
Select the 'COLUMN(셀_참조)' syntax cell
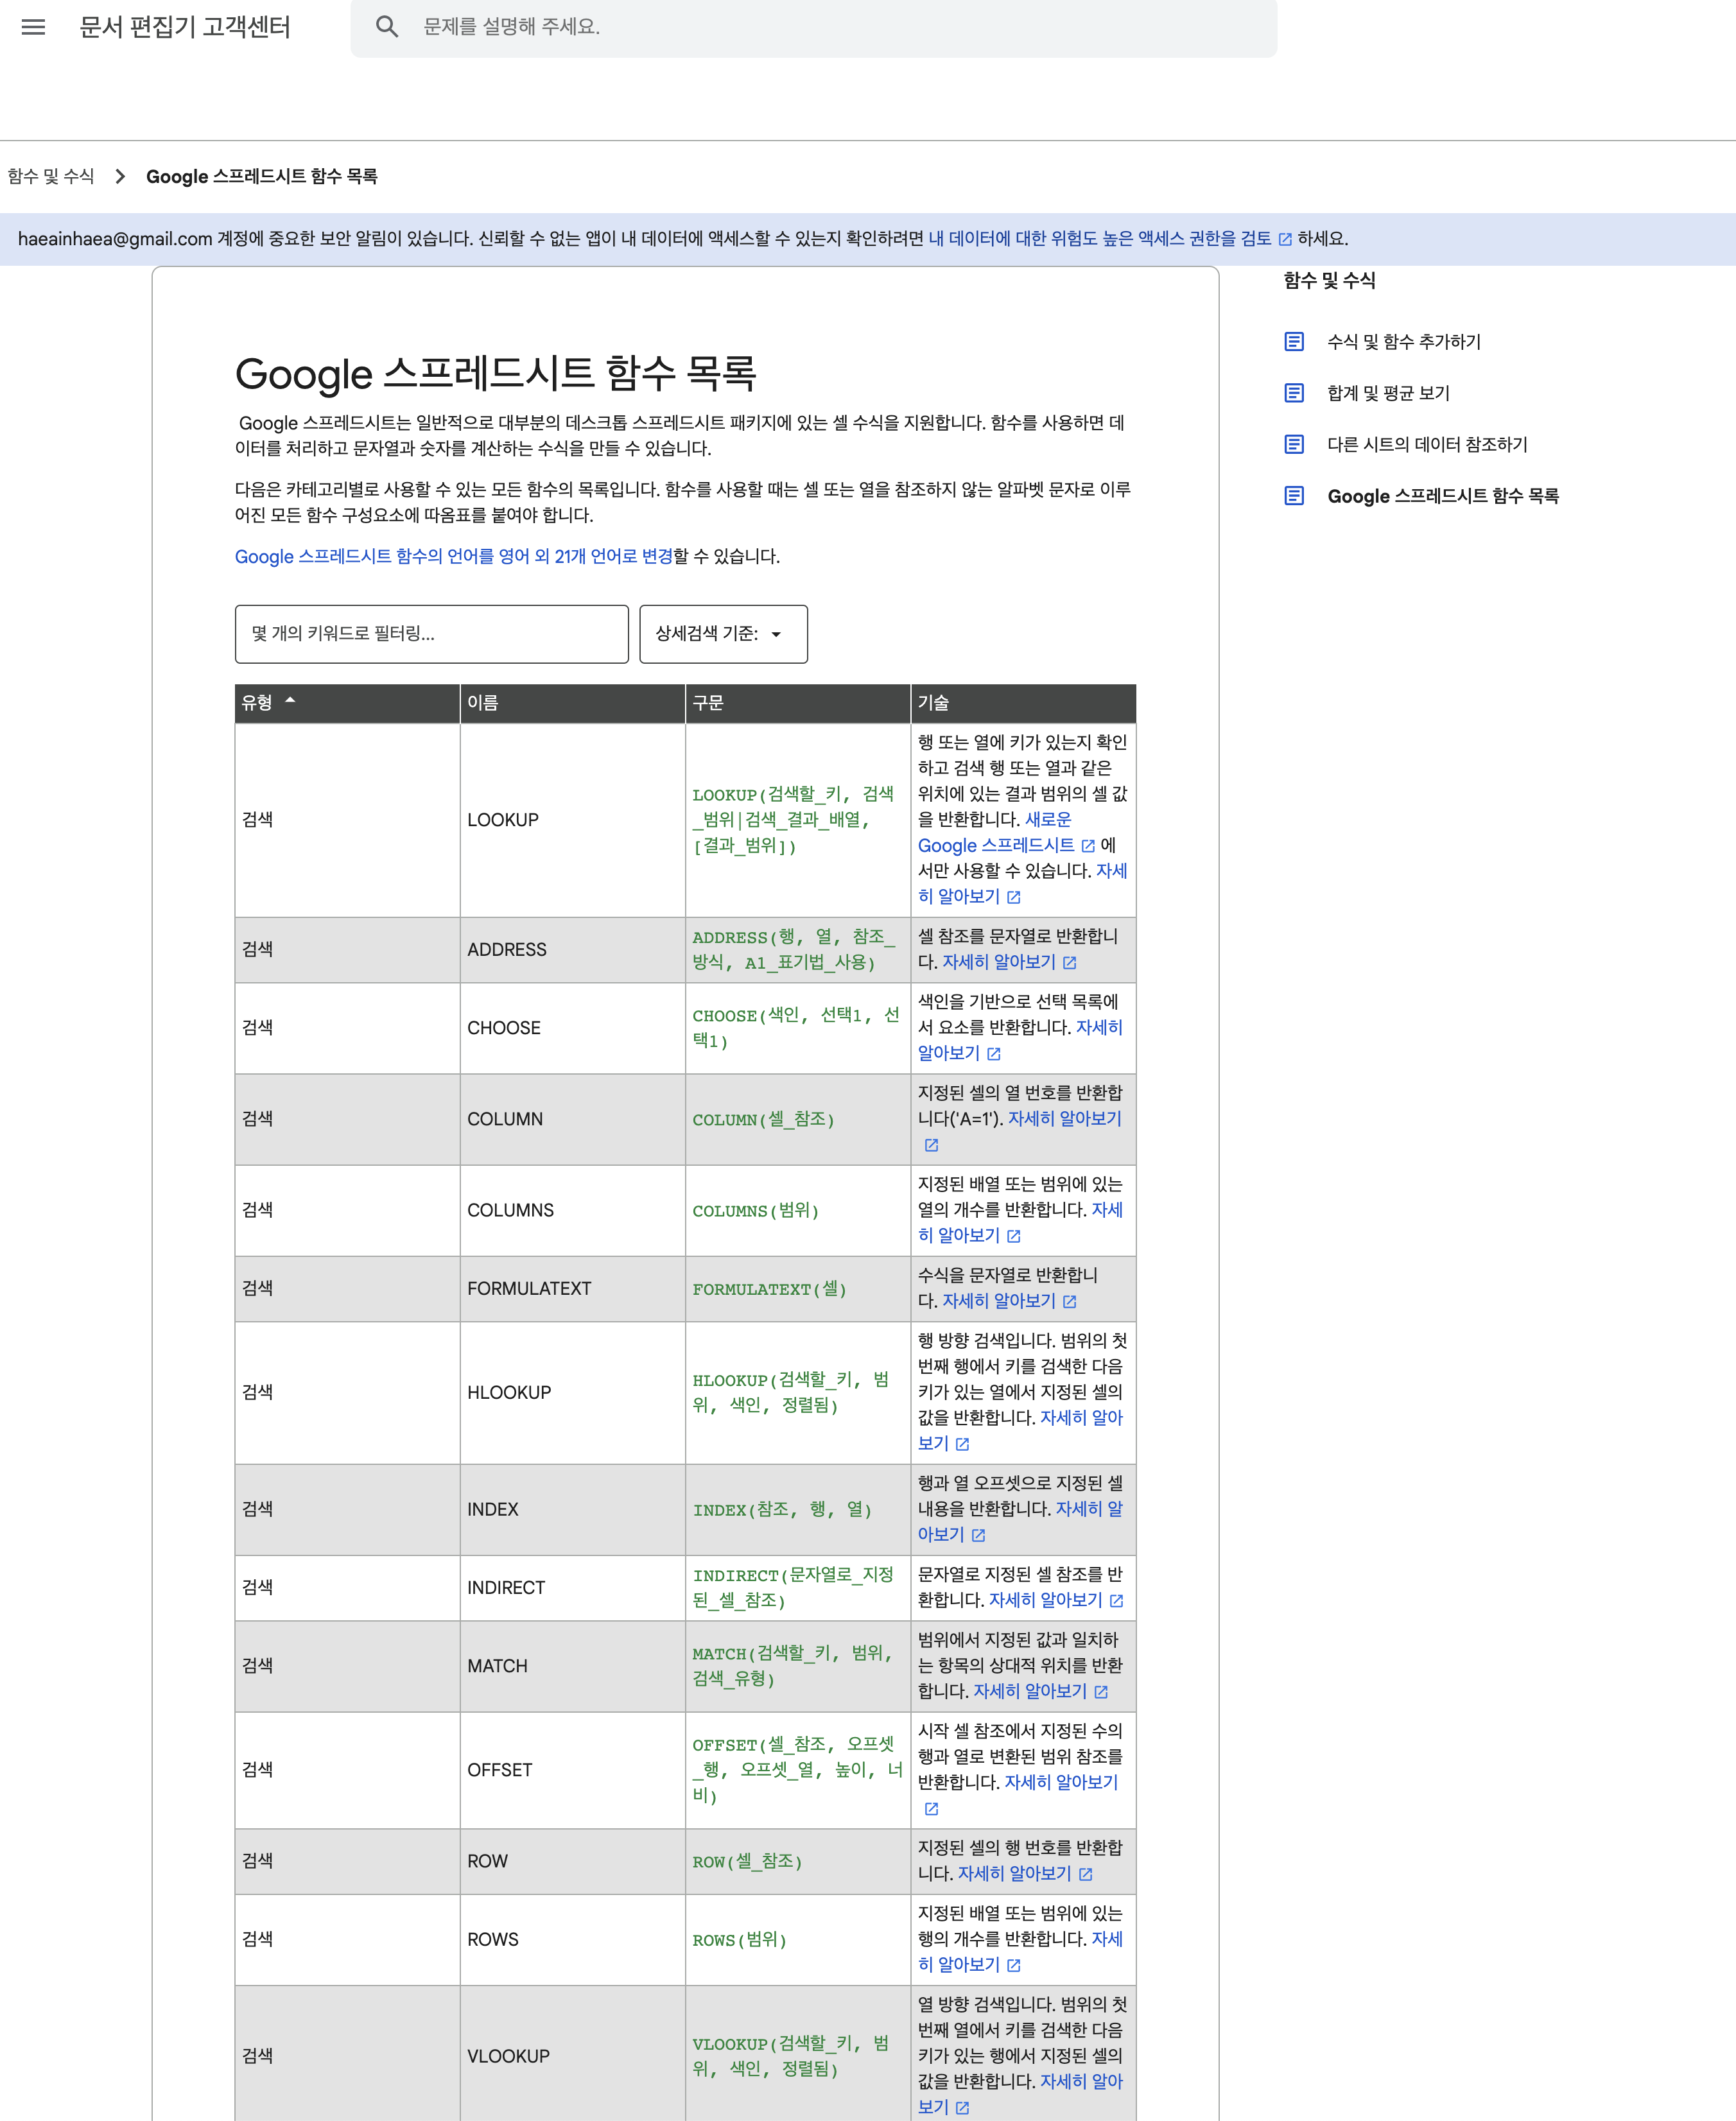tap(797, 1119)
